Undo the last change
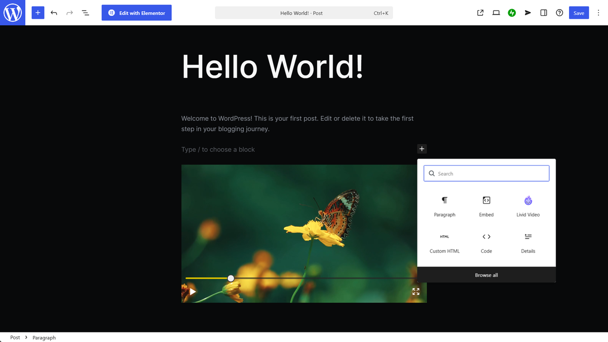Screen dimensions: 608x342 coord(54,13)
